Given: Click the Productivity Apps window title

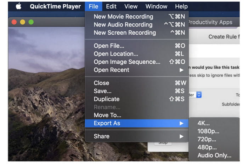Looking at the screenshot, I should [210, 22].
